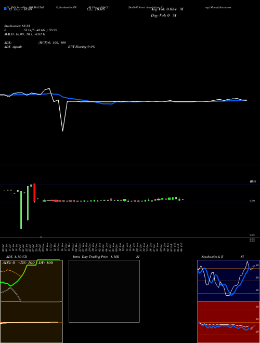Viewport: 260px width, 343px height.
Task: Click the 'ADX: 0' value in ADX panel
Action: pos(8,263)
